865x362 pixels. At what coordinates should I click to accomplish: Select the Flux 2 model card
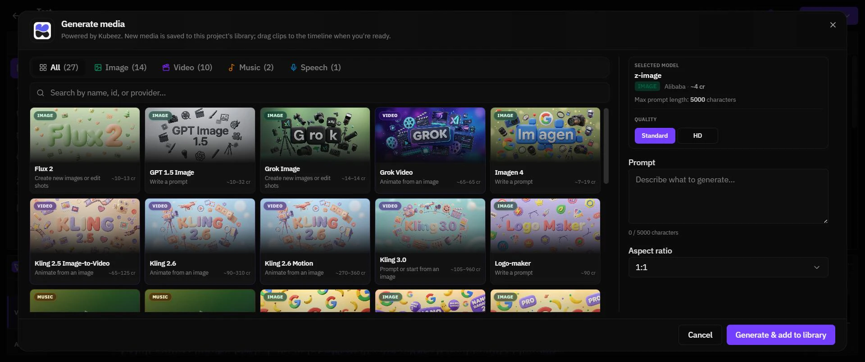click(85, 150)
